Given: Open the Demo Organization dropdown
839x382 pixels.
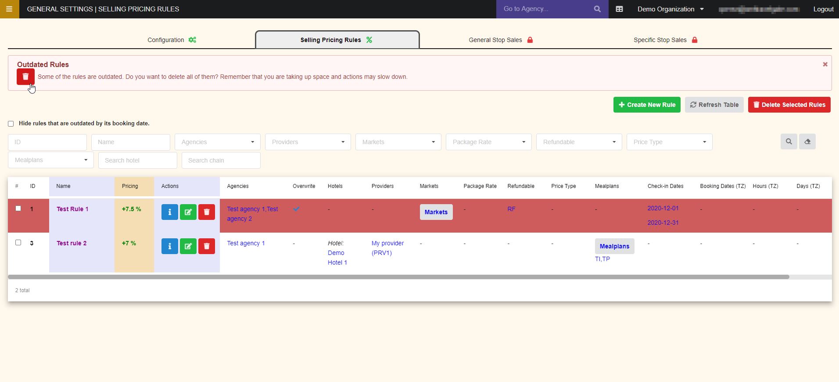Looking at the screenshot, I should click(670, 9).
